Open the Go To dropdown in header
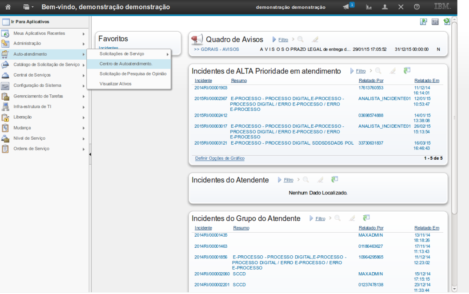This screenshot has height=294, width=469. click(28, 7)
